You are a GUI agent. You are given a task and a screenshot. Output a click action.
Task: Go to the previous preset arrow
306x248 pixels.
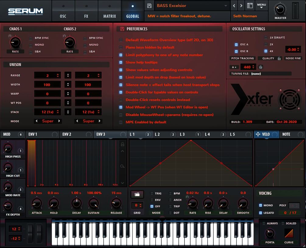234,6
